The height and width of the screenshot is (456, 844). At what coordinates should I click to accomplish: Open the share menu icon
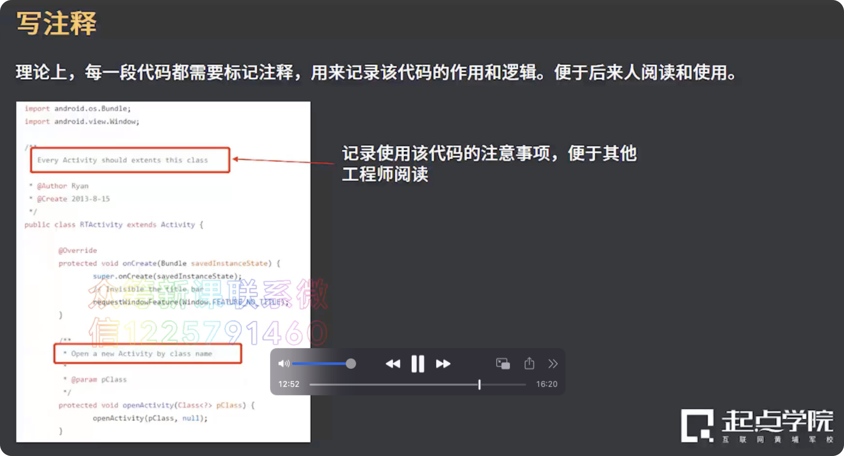529,364
